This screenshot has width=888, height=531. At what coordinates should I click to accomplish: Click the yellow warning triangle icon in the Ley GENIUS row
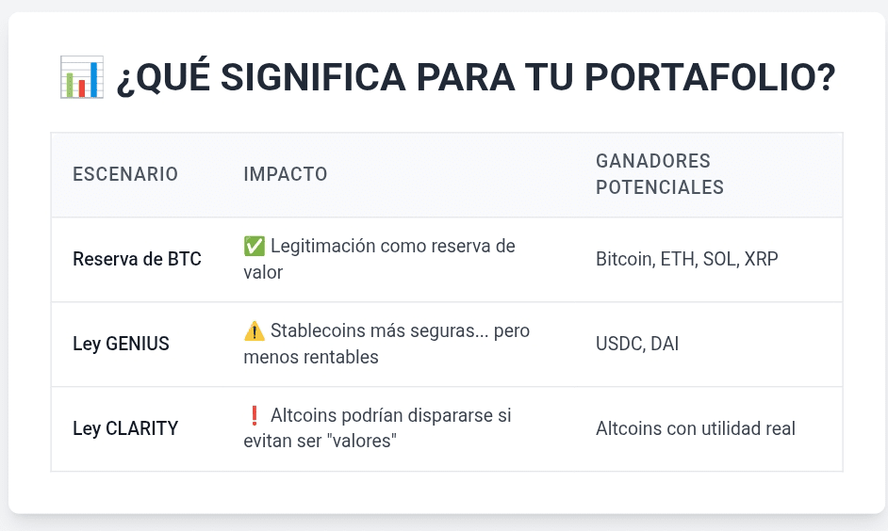point(254,331)
